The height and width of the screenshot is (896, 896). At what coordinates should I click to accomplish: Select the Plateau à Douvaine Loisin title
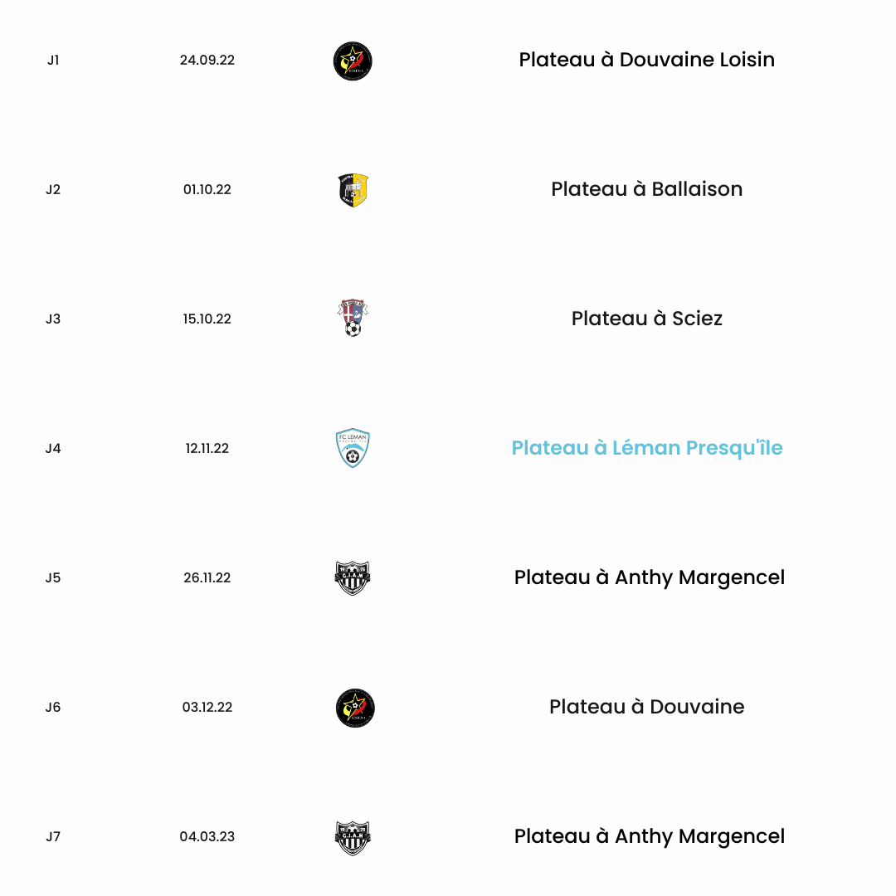pos(647,60)
